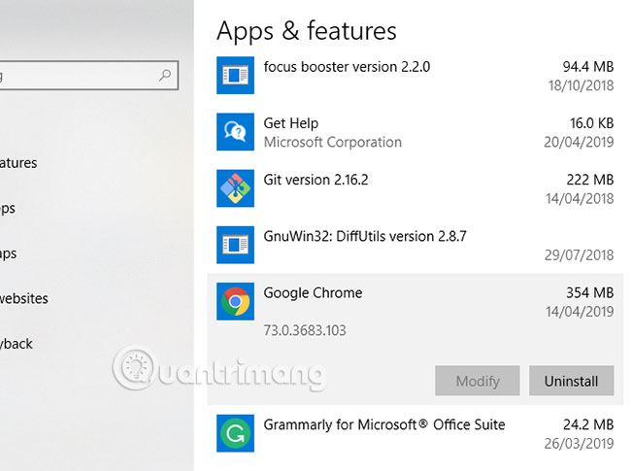The width and height of the screenshot is (631, 471).
Task: Click the 26/03/2019 install date
Action: [x=580, y=444]
